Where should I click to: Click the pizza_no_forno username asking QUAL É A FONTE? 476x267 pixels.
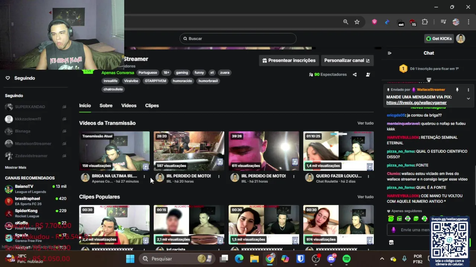click(x=401, y=188)
